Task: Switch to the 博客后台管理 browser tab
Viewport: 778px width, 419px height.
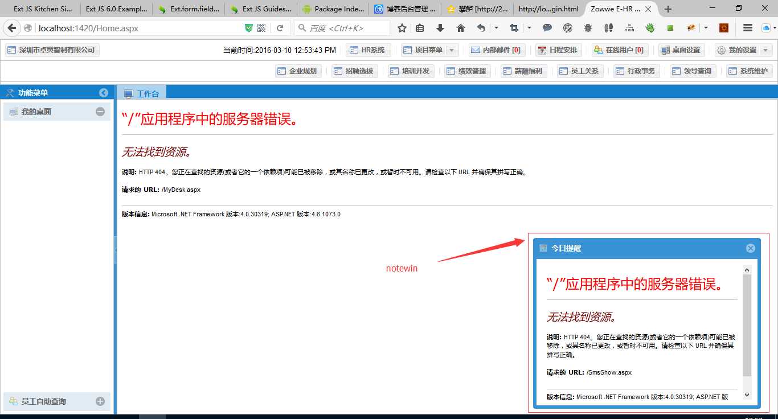Action: (x=405, y=9)
